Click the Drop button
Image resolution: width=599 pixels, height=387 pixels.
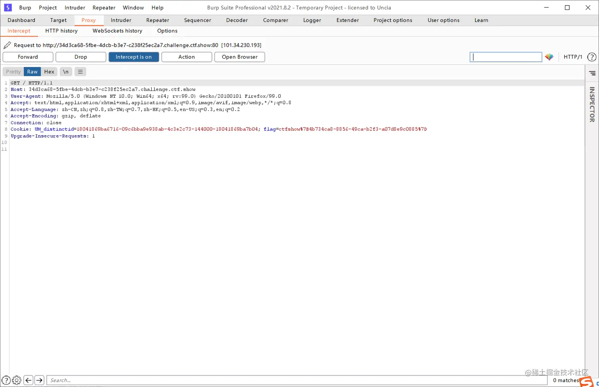(81, 57)
